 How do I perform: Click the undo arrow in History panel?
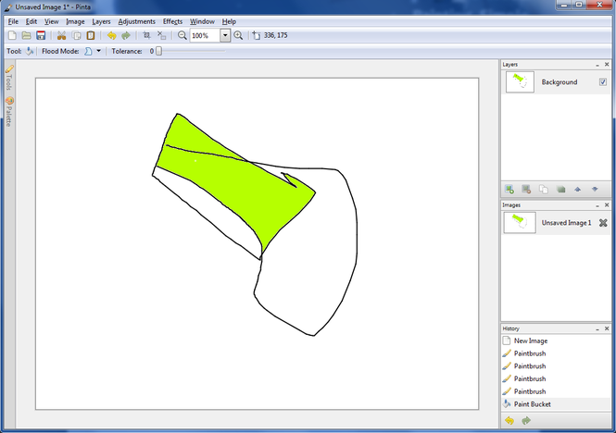click(509, 421)
